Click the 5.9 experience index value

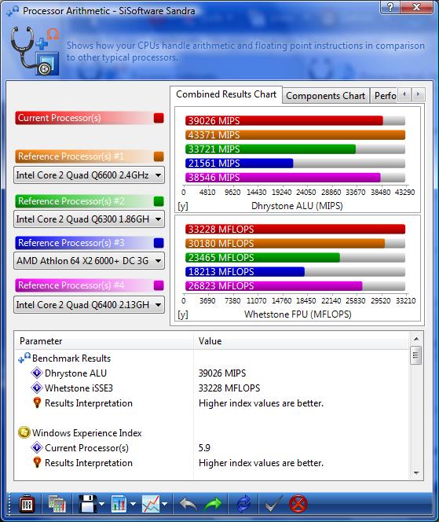204,448
